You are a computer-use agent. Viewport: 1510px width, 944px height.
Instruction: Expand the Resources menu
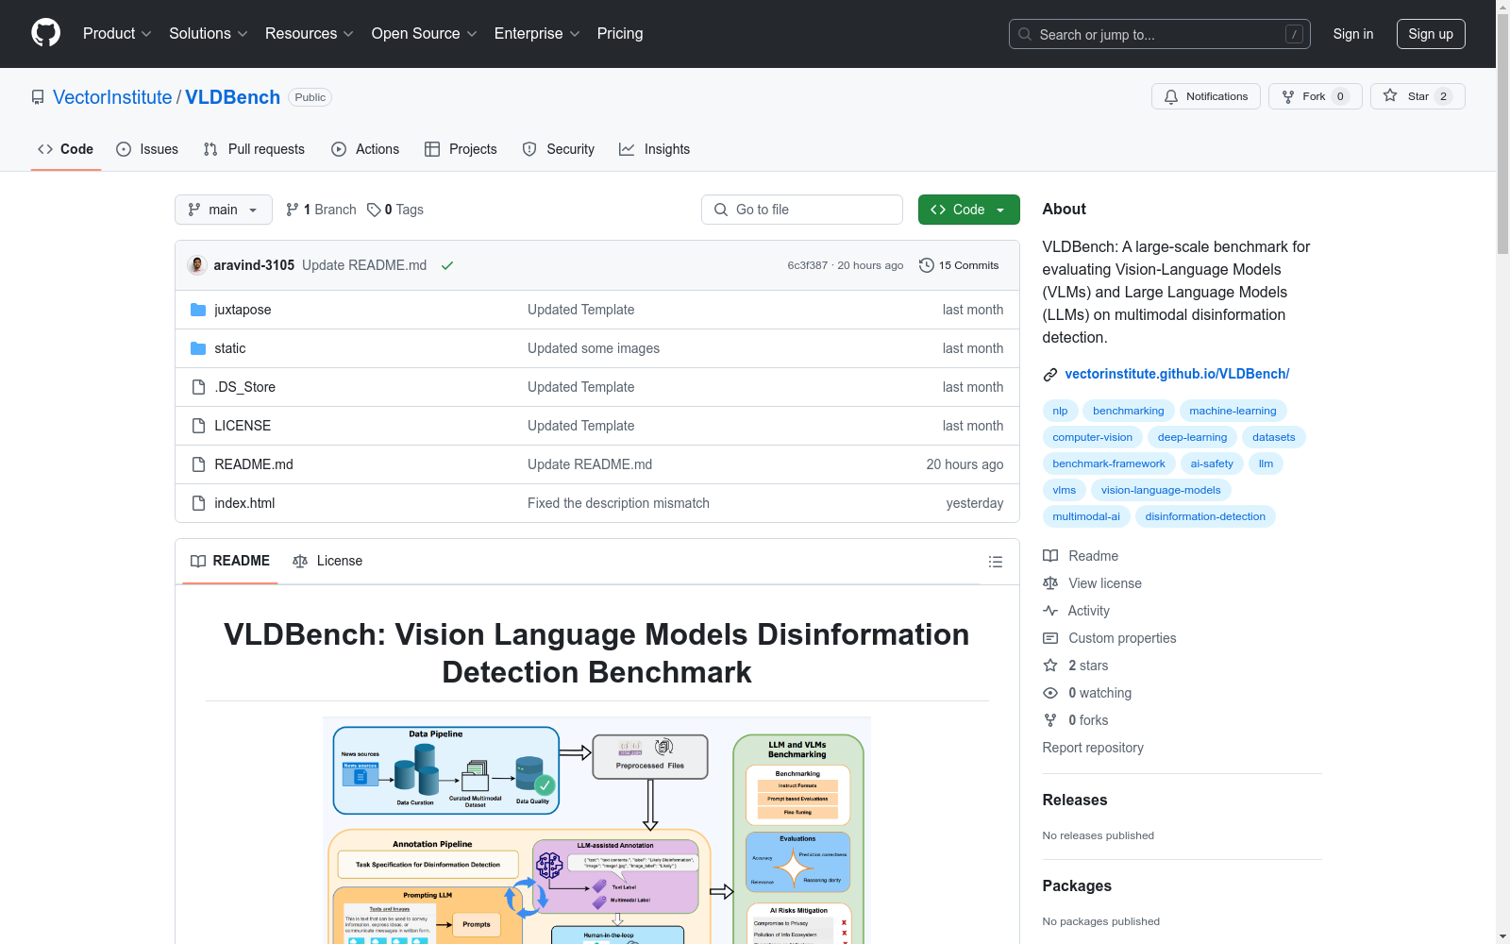click(x=310, y=34)
